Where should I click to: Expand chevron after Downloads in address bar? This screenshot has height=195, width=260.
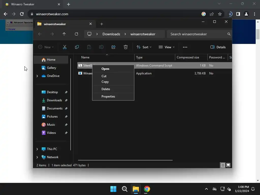click(125, 34)
